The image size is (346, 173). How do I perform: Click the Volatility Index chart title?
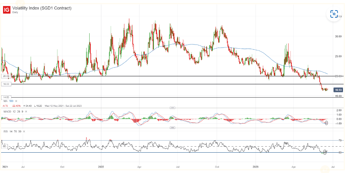tap(42, 8)
